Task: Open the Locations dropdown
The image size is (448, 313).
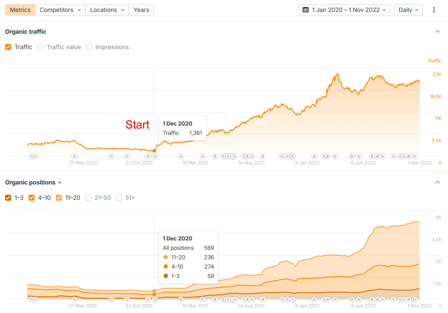Action: tap(107, 10)
